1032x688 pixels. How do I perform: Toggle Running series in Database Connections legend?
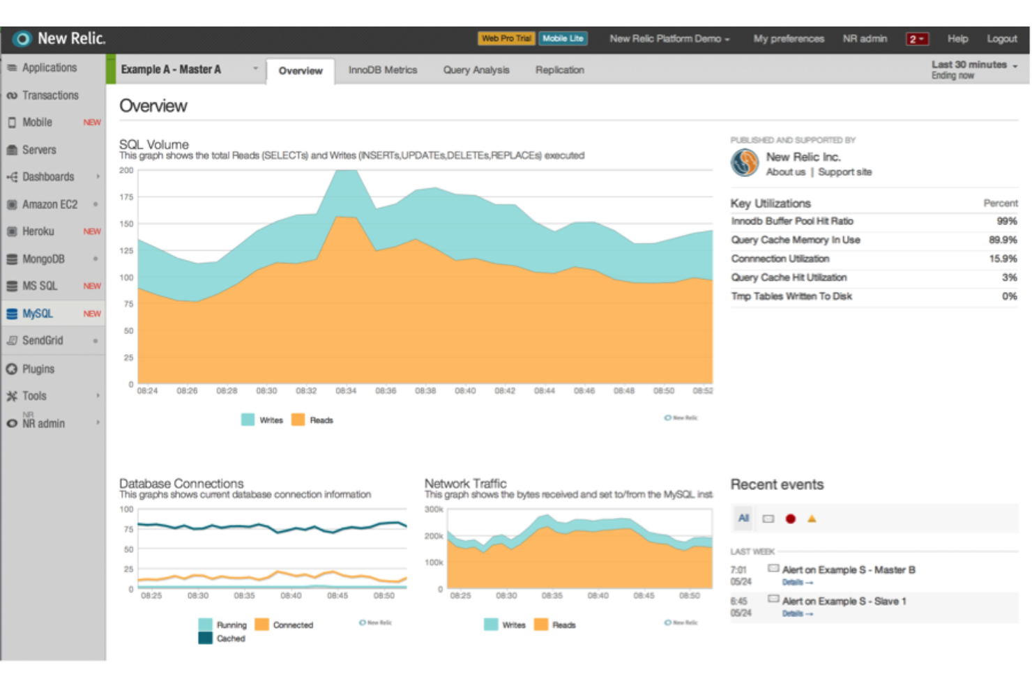coord(222,625)
